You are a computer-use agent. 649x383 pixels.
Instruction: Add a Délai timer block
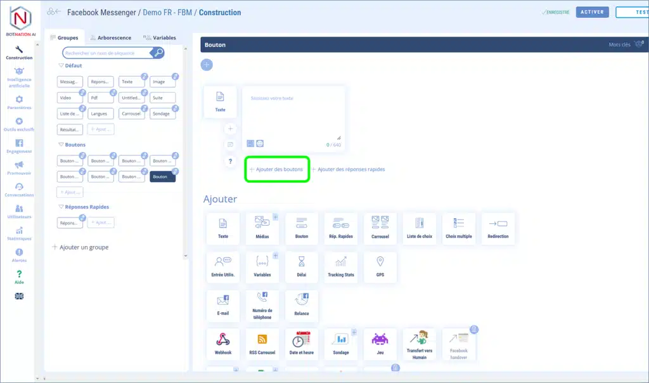(302, 266)
